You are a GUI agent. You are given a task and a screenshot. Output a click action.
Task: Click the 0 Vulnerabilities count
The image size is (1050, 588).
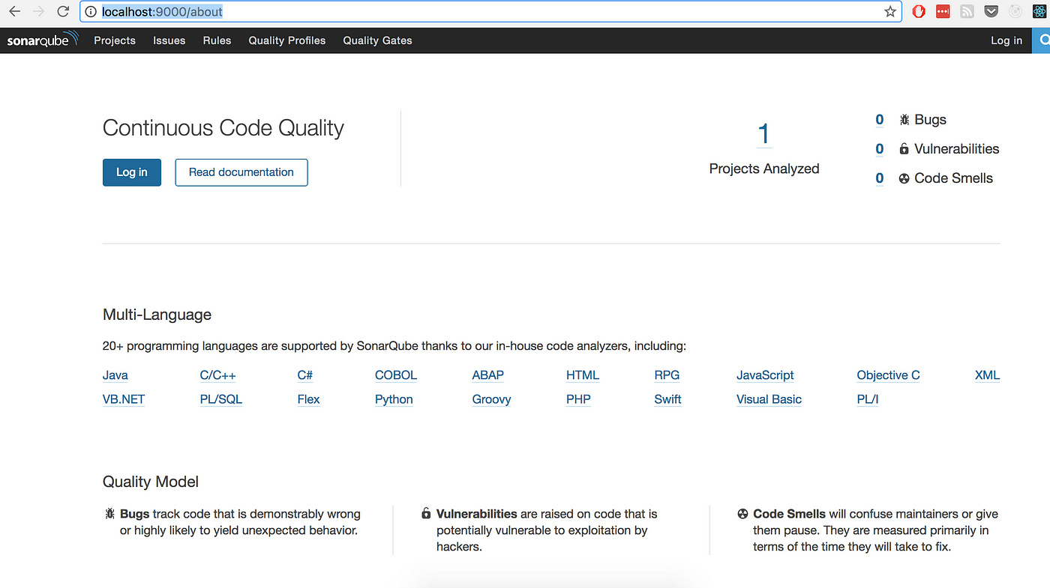880,149
